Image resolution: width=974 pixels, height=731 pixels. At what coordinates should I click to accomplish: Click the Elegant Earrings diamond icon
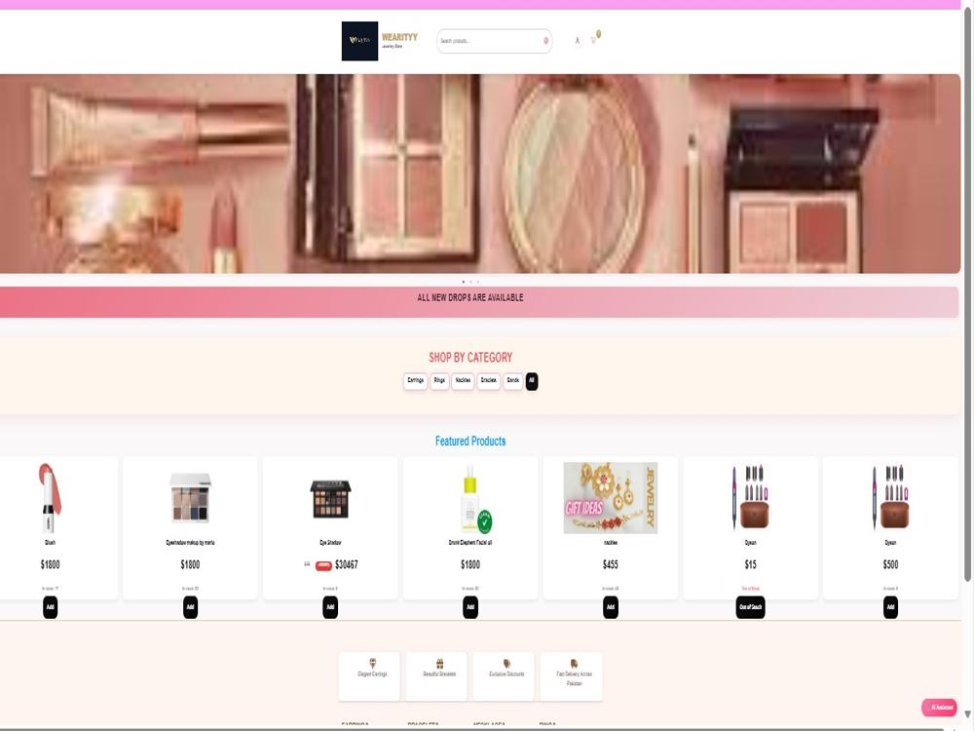[373, 663]
